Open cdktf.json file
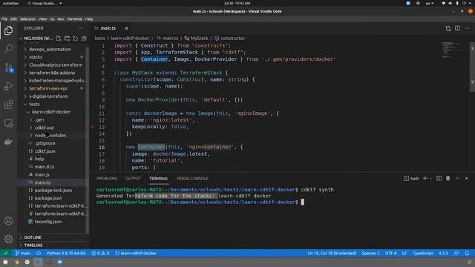475x267 pixels. pyautogui.click(x=45, y=151)
